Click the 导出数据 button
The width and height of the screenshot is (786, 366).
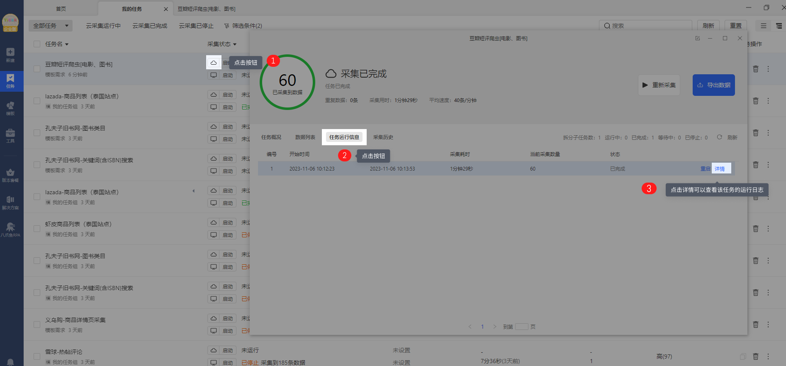point(714,85)
